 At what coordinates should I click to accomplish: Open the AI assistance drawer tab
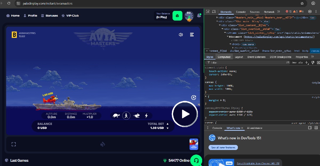pyautogui.click(x=254, y=128)
